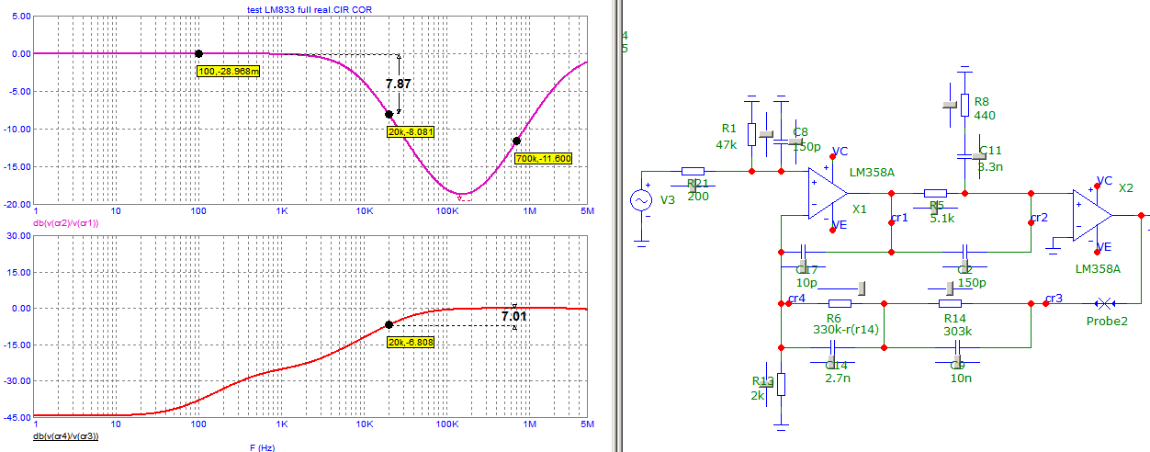Click the LM358A model label below X2
Screen dimensions: 1150x452
coord(1098,268)
